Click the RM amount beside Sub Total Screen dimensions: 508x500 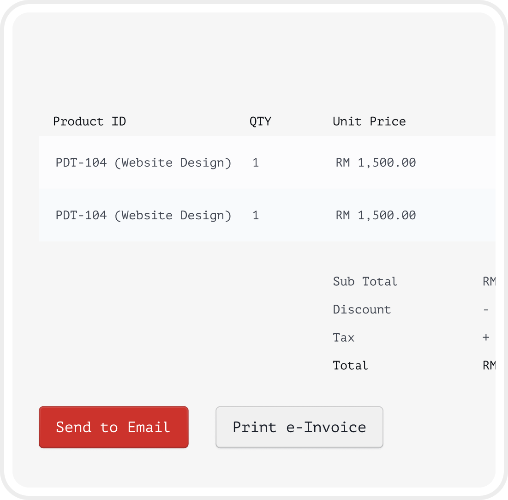tap(489, 282)
